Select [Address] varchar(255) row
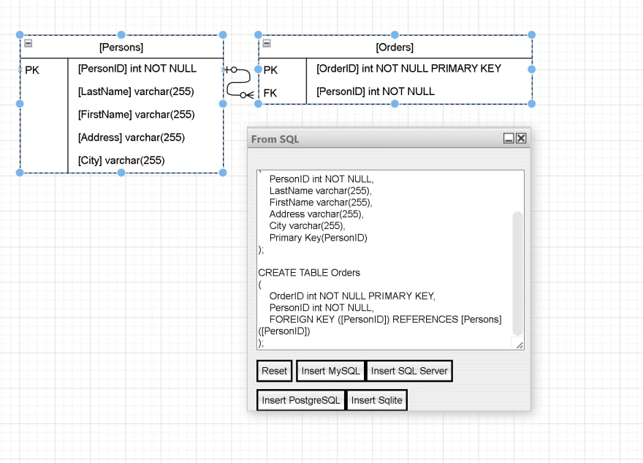The image size is (643, 463). (x=132, y=138)
